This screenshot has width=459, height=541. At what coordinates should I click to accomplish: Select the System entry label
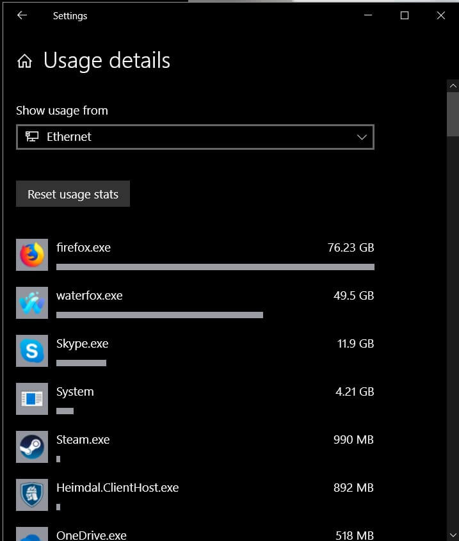click(x=75, y=392)
